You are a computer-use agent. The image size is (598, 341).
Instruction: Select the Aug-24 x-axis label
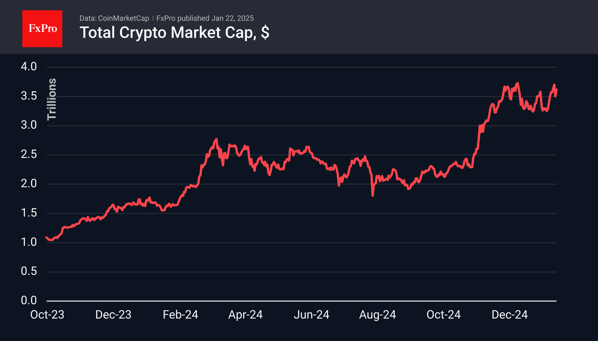(x=377, y=315)
